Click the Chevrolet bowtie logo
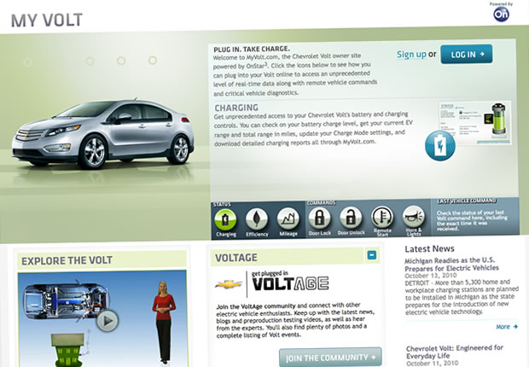The height and width of the screenshot is (367, 529). pyautogui.click(x=229, y=284)
